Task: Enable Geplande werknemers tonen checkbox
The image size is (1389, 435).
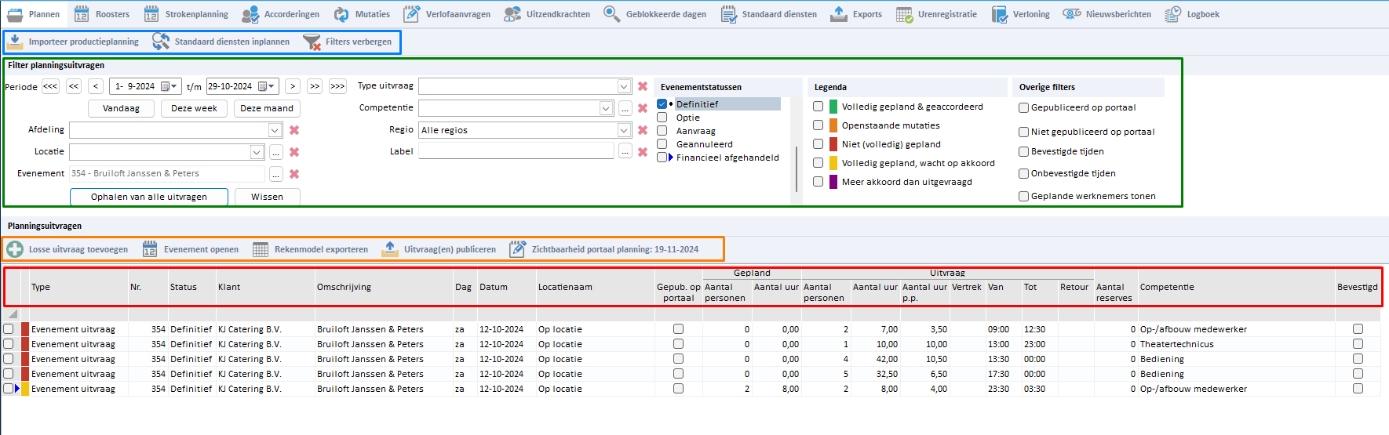Action: (1024, 197)
